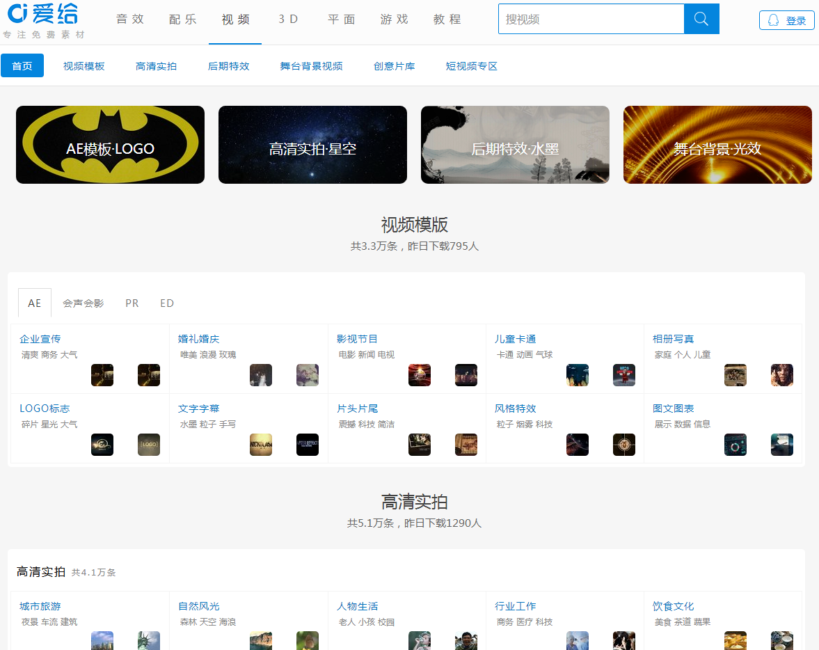The height and width of the screenshot is (650, 819).
Task: Select the 3D top navigation item
Action: (288, 19)
